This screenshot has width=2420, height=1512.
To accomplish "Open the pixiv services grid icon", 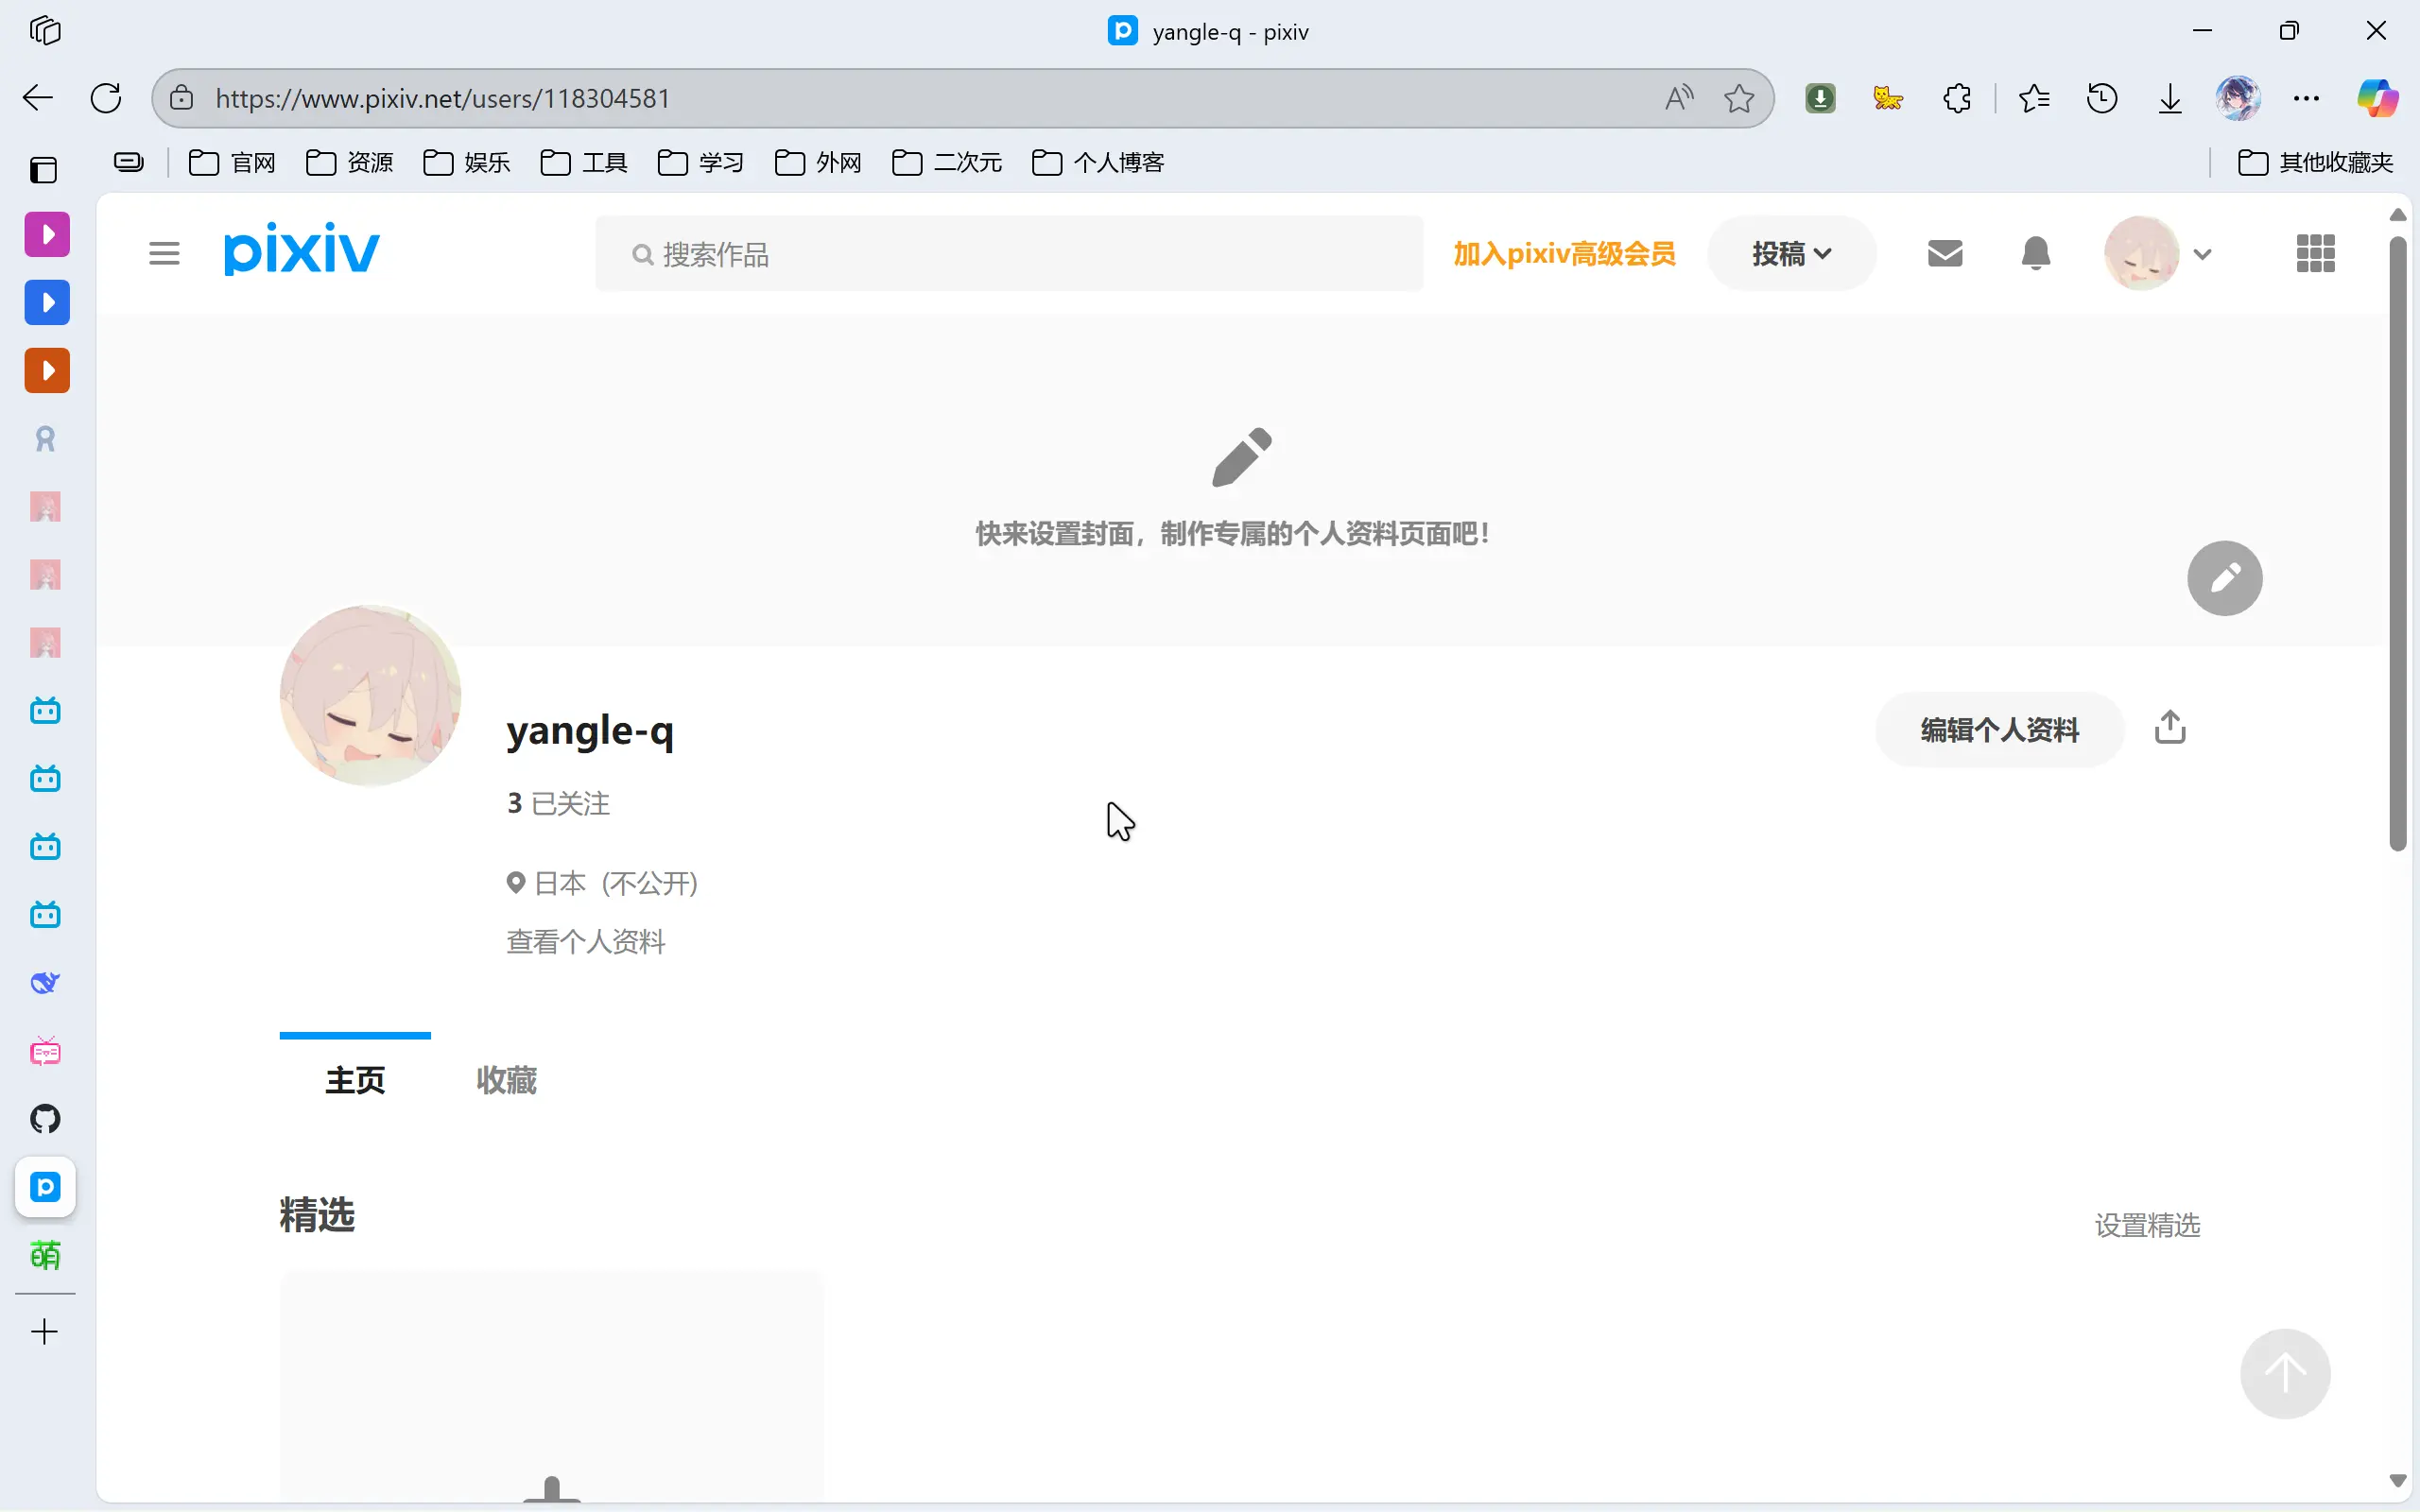I will coord(2315,253).
